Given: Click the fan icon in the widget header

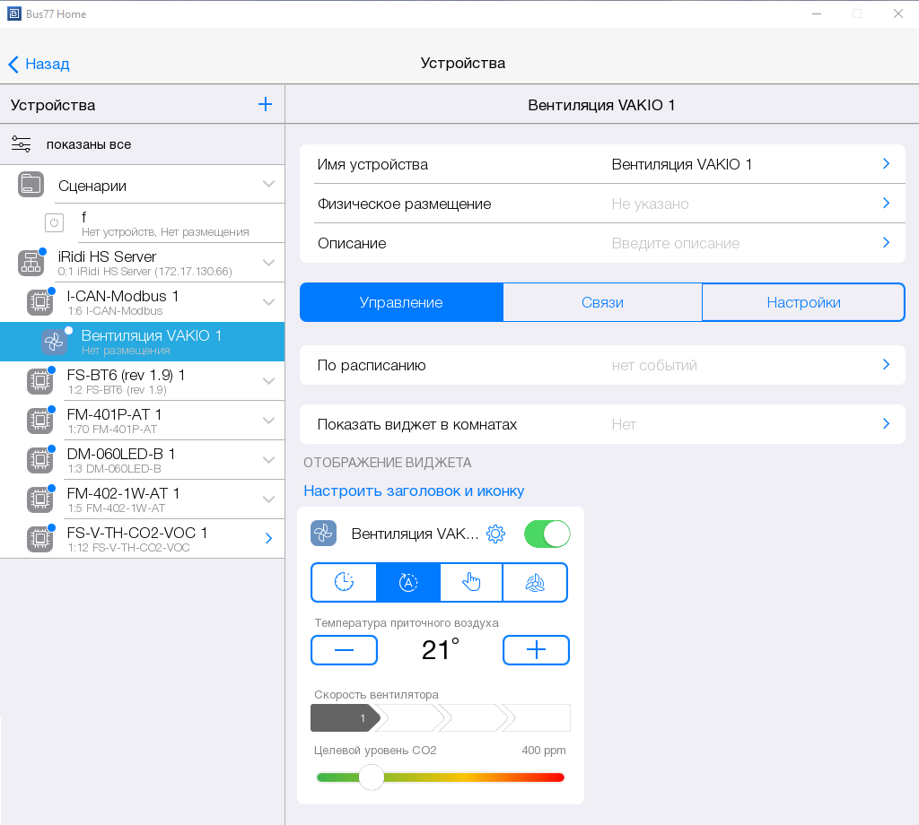Looking at the screenshot, I should (323, 534).
